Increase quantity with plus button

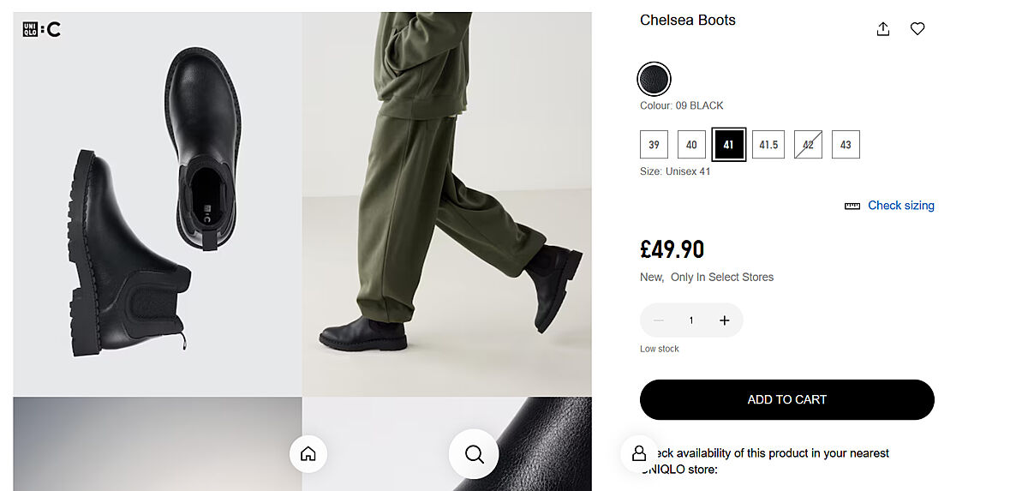point(725,320)
